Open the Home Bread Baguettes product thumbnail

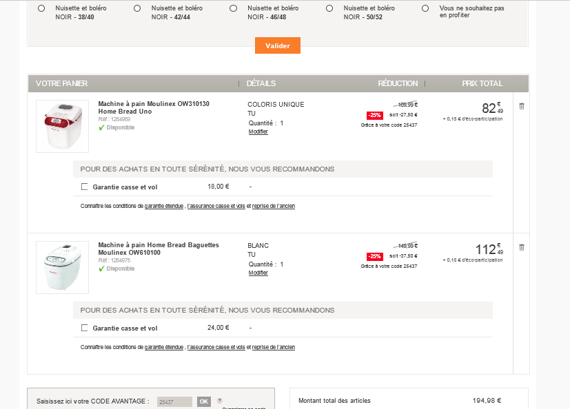[62, 267]
